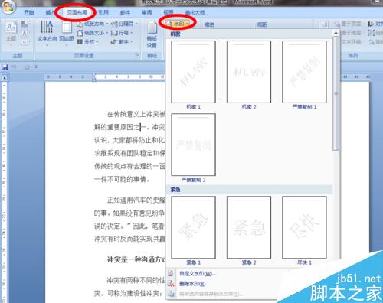Switch to the 审阅 ribbon tab
This screenshot has width=383, height=303.
coord(147,12)
